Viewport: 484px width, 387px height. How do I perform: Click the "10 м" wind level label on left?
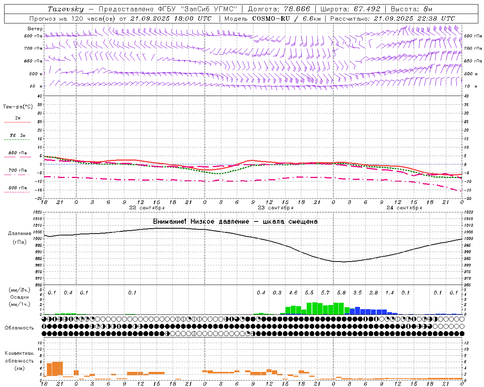click(36, 87)
